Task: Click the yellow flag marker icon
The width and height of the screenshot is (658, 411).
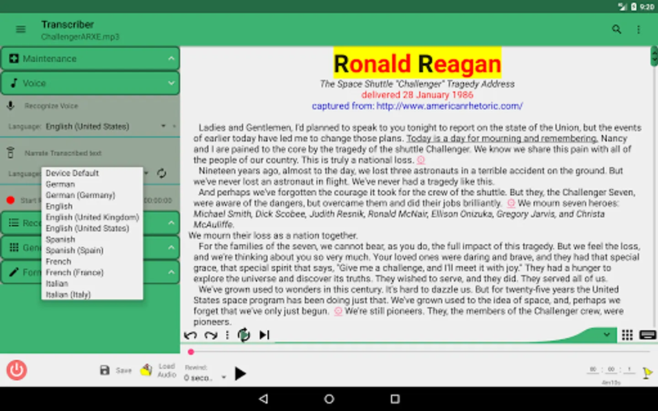Action: [x=647, y=373]
